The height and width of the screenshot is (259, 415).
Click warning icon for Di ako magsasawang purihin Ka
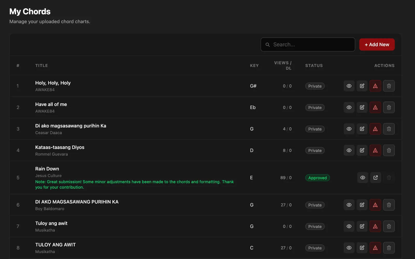pyautogui.click(x=375, y=129)
